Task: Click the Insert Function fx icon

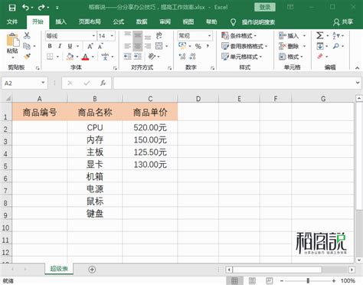Action: [103, 83]
